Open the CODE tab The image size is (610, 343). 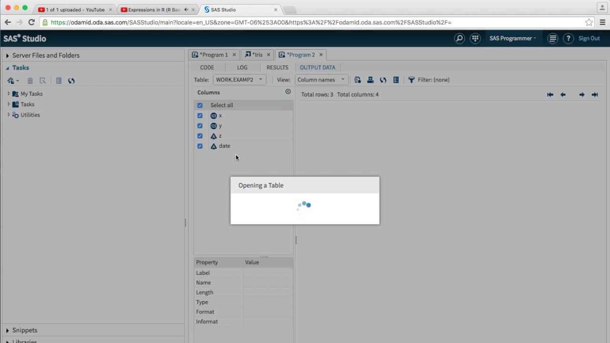pos(207,68)
